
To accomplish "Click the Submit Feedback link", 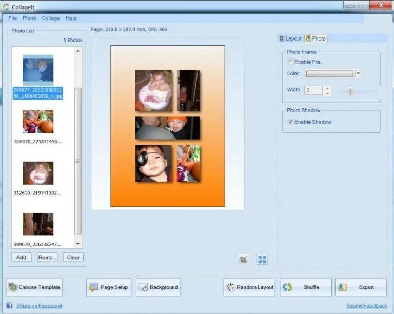I will pos(367,306).
